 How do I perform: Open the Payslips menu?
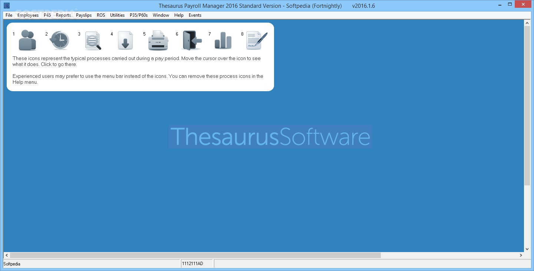coord(84,15)
